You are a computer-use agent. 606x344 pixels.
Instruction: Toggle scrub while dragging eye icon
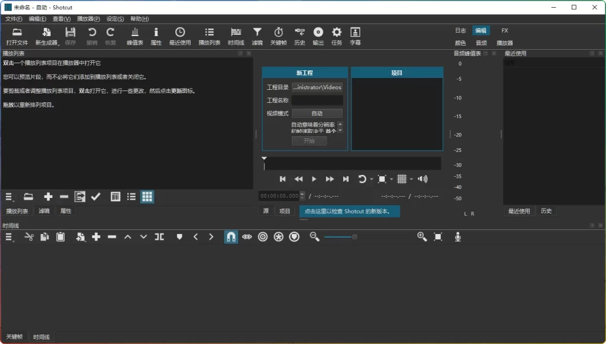(x=247, y=236)
